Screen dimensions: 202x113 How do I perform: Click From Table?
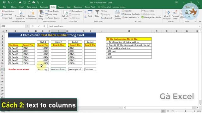click(x=51, y=14)
